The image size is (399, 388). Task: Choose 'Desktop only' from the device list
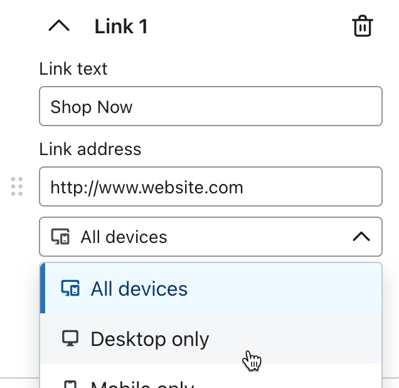(x=149, y=339)
